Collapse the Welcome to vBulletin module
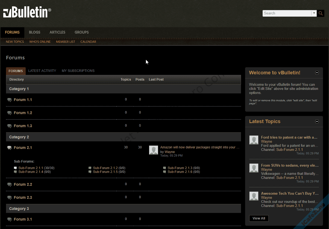 click(x=317, y=73)
